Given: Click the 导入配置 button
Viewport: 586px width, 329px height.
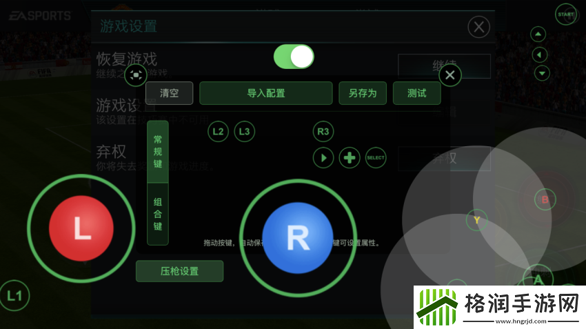Looking at the screenshot, I should (x=265, y=93).
